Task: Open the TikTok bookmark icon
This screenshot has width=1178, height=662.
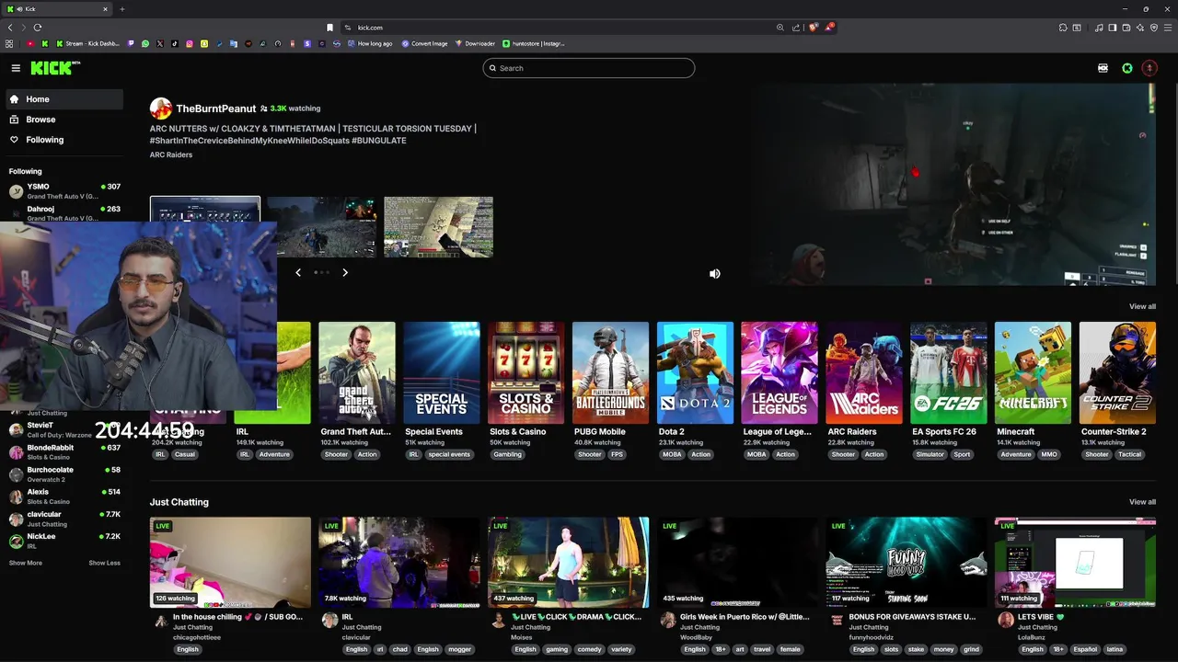Action: [175, 43]
